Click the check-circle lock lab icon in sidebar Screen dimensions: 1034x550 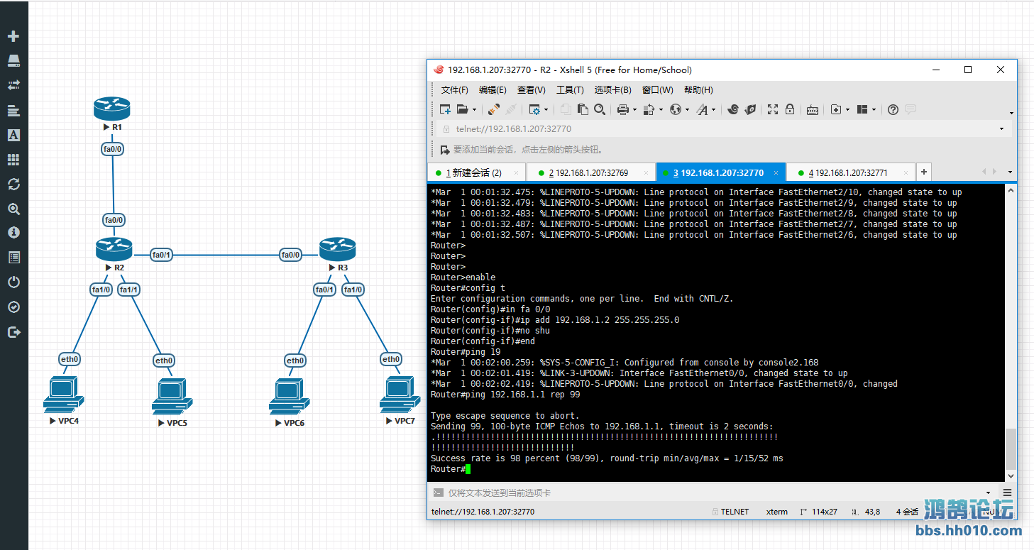click(13, 307)
